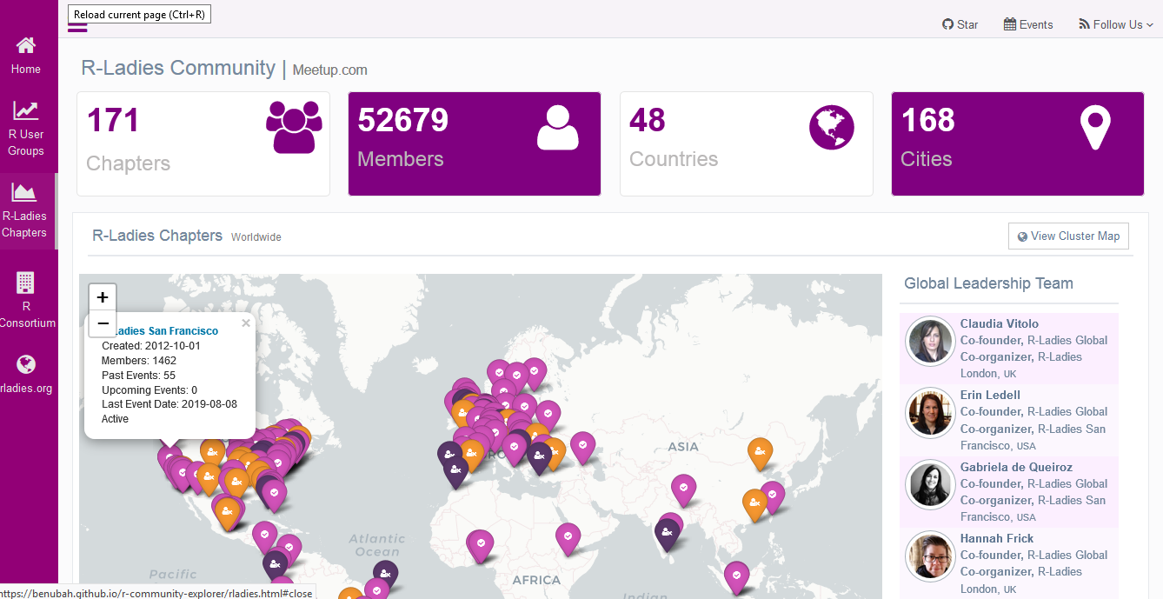The width and height of the screenshot is (1163, 599).
Task: Click the 52679 members count
Action: 403,120
